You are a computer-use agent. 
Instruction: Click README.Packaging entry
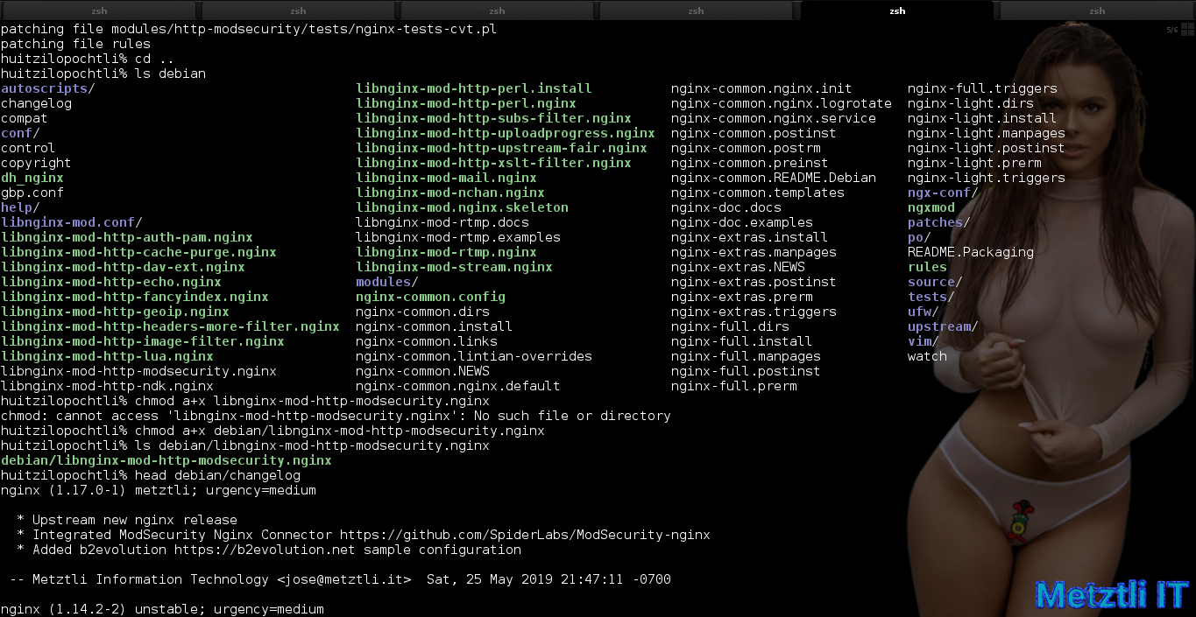[971, 252]
